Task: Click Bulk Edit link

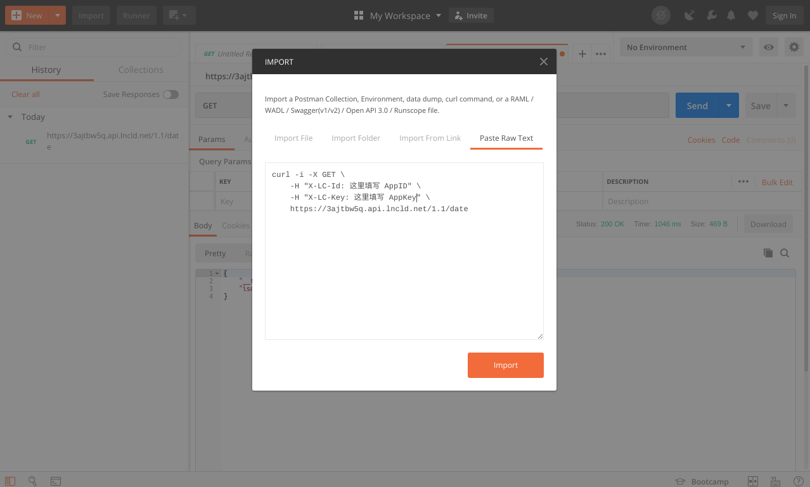Action: (x=777, y=182)
